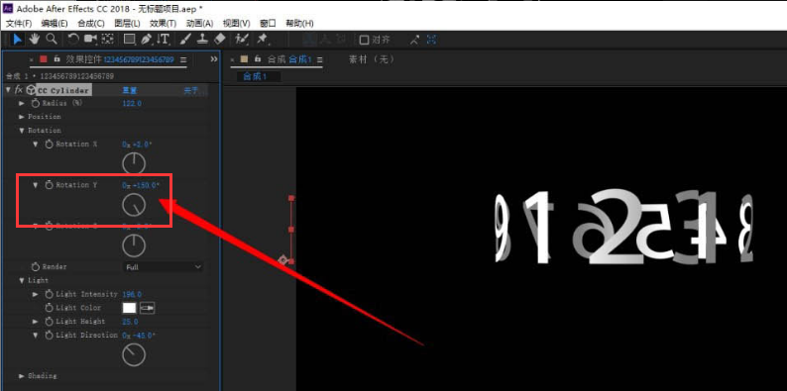Open the 图层(L) menu

(127, 24)
